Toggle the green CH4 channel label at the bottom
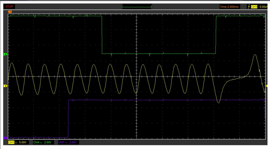Image resolution: width=270 pixels, height=149 pixels. pyautogui.click(x=36, y=142)
